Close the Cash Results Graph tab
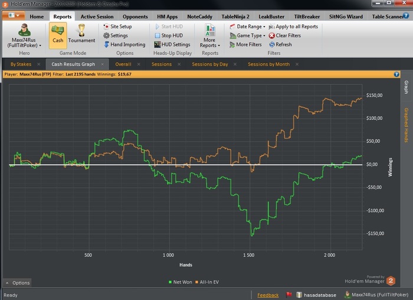Screen dimensions: 413x300 (x=102, y=64)
